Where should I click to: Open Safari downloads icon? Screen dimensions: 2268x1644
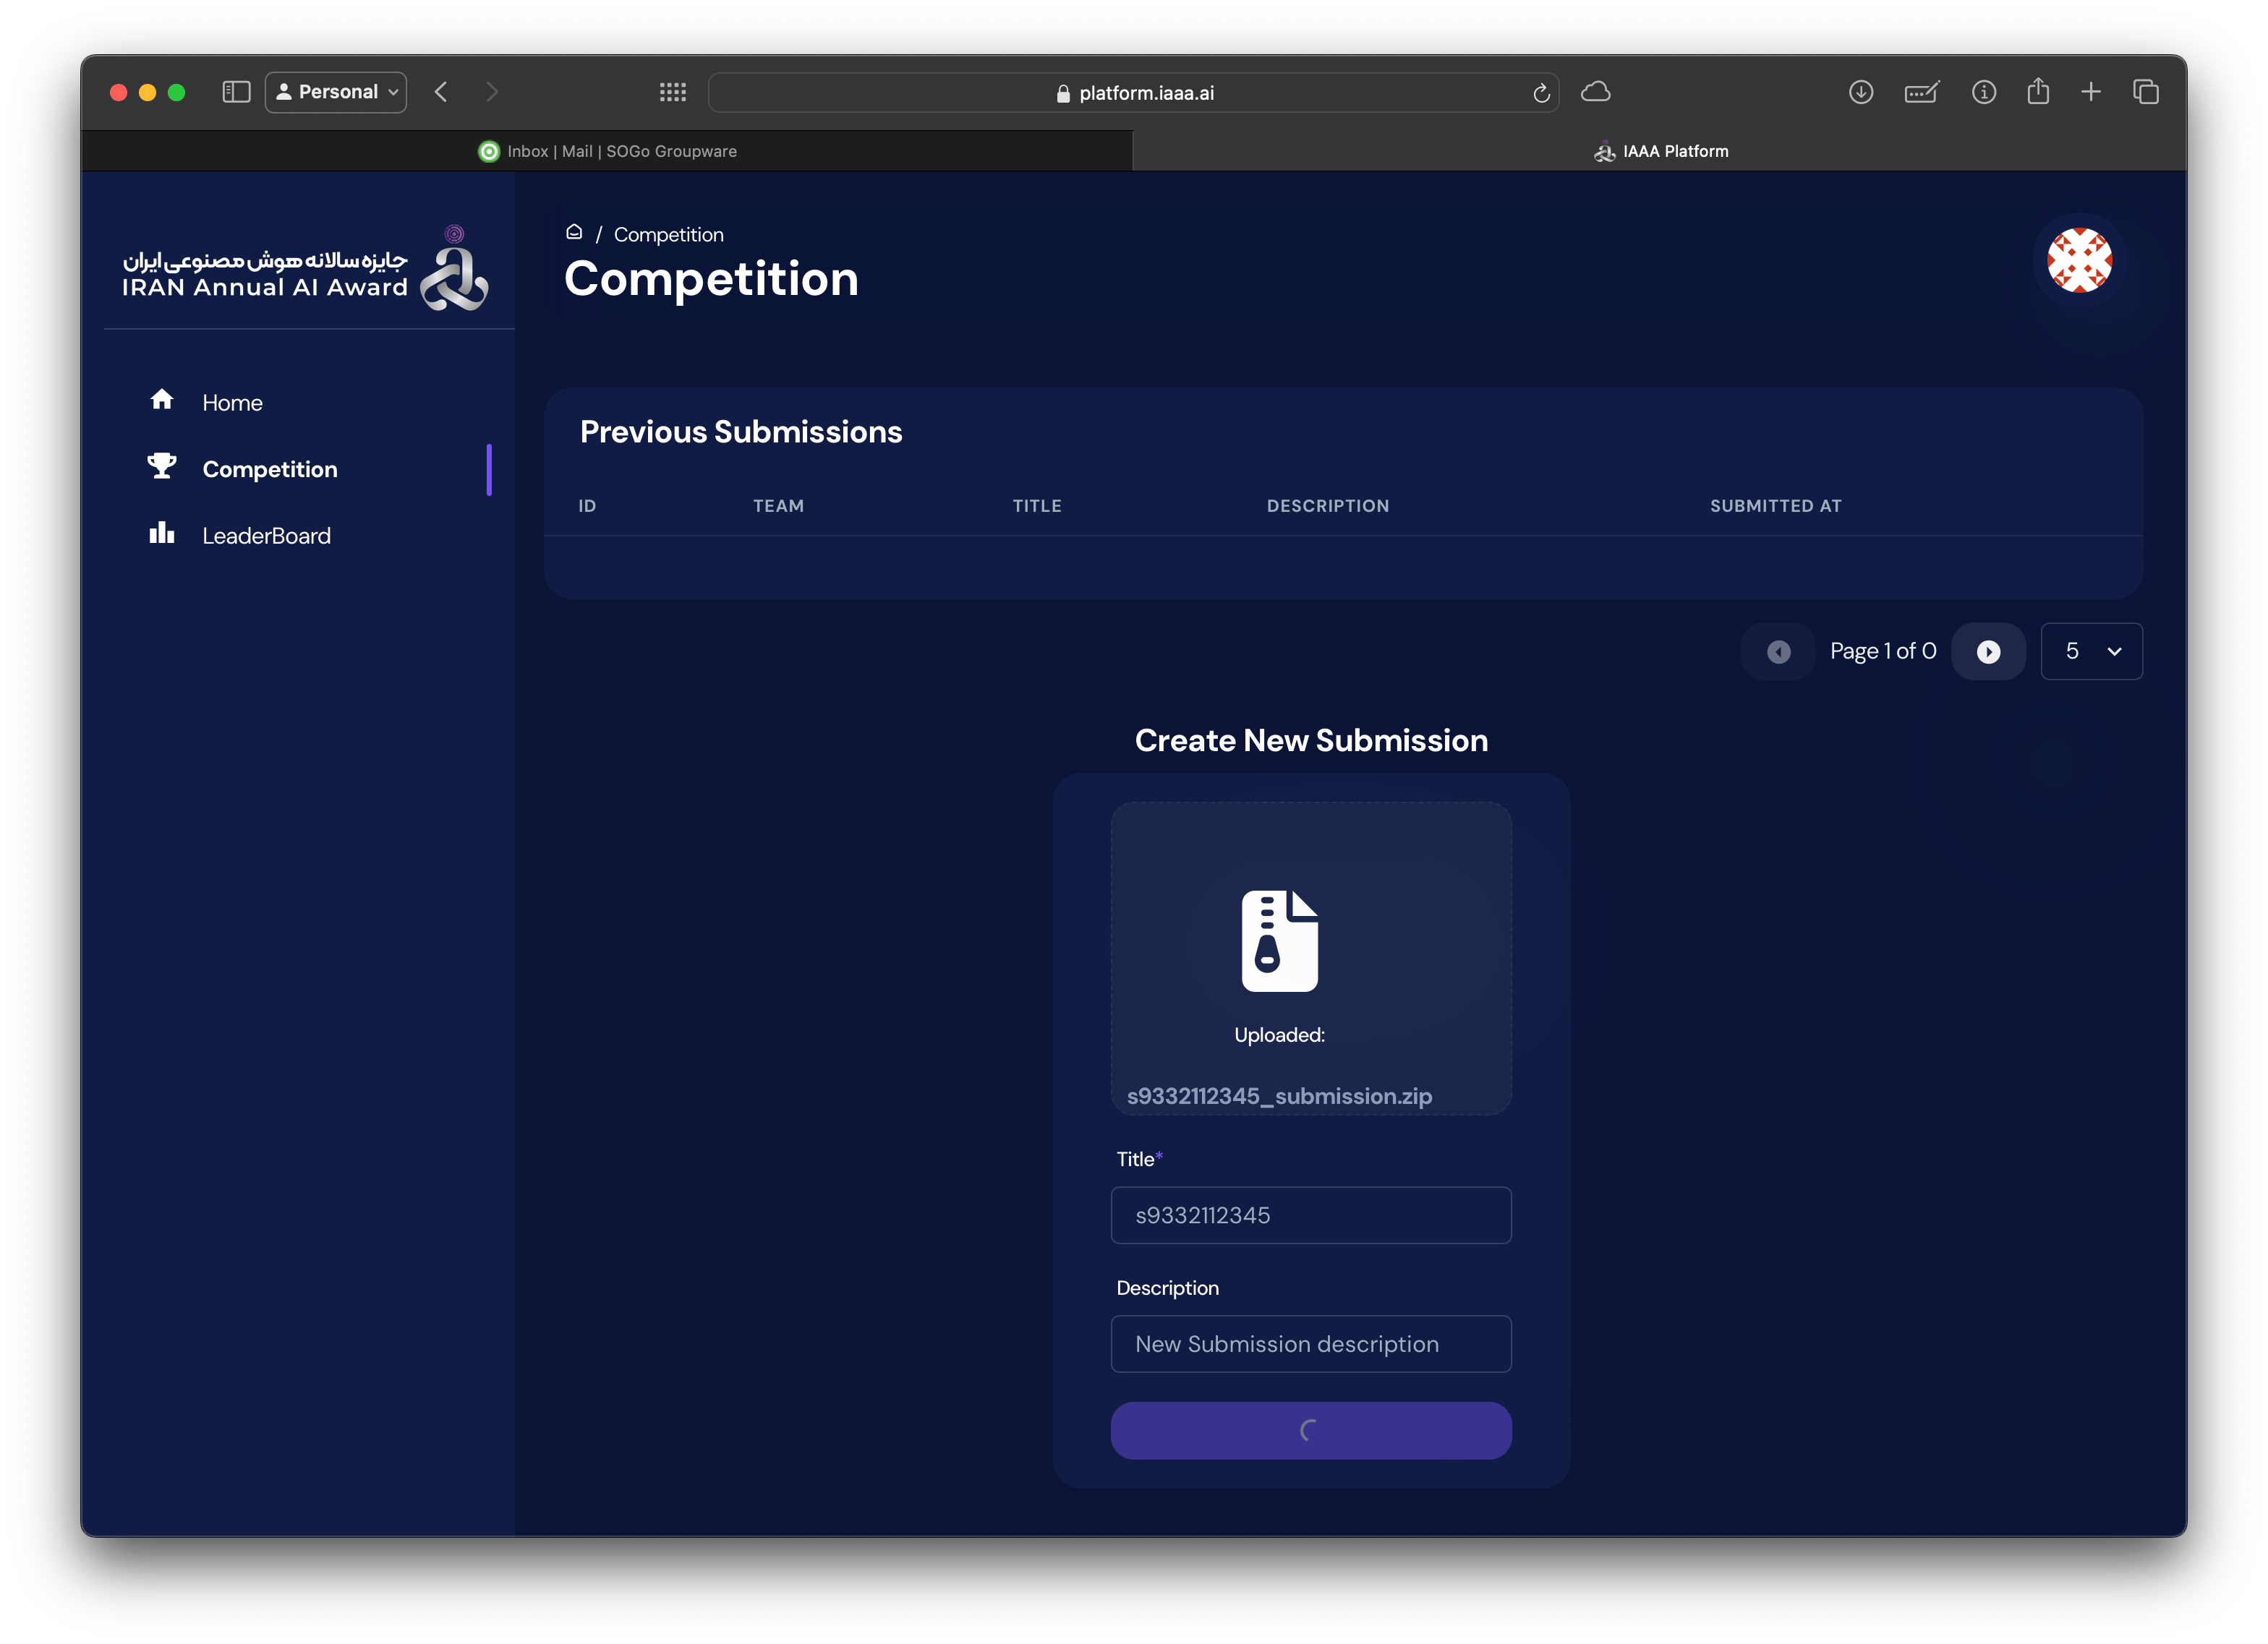pos(1860,92)
